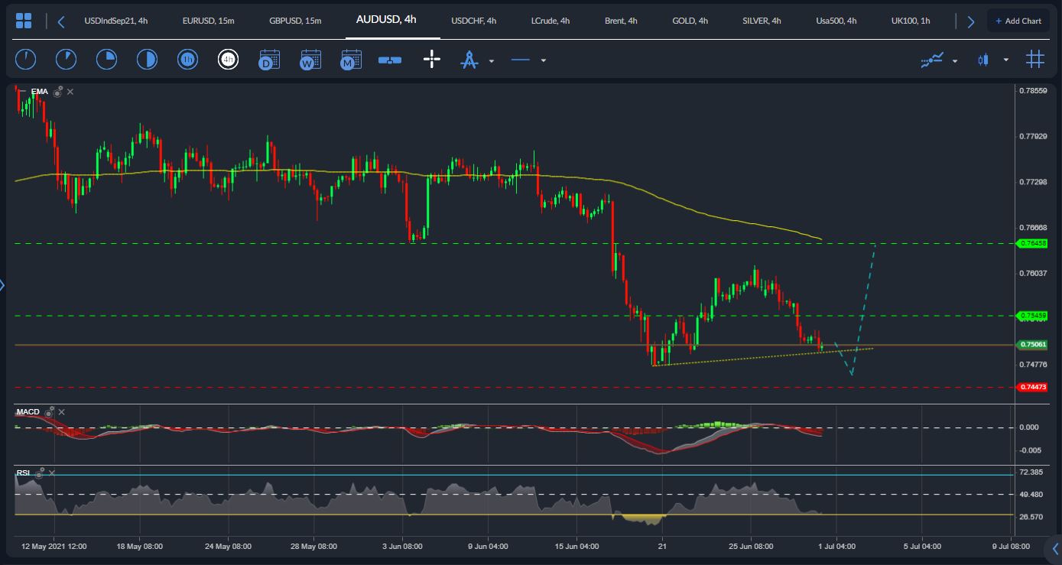
Task: Expand the left side panel arrow
Action: 3,285
